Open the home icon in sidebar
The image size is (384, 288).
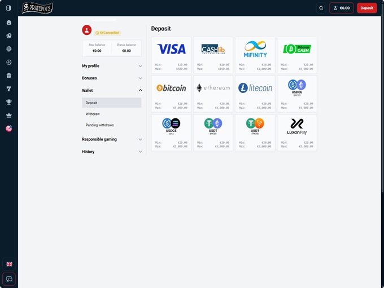tap(9, 23)
